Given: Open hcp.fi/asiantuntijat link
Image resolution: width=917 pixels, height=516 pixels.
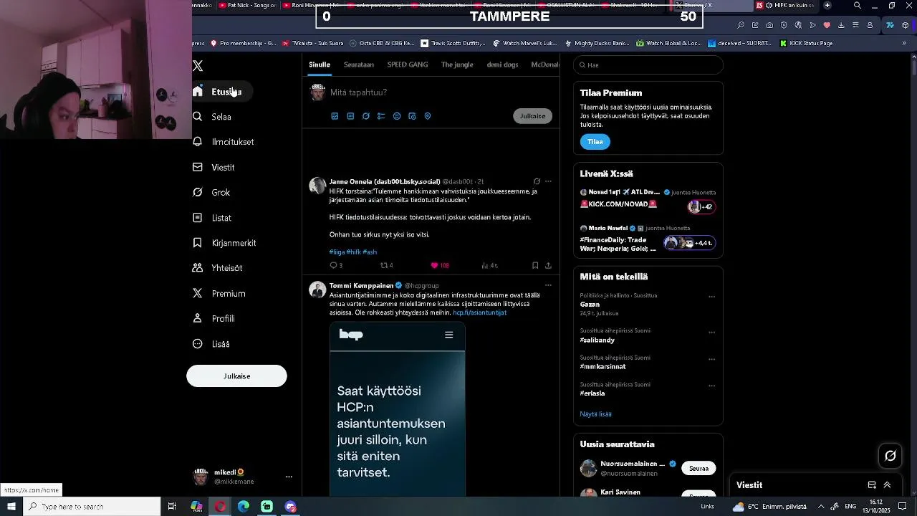Looking at the screenshot, I should click(x=479, y=312).
